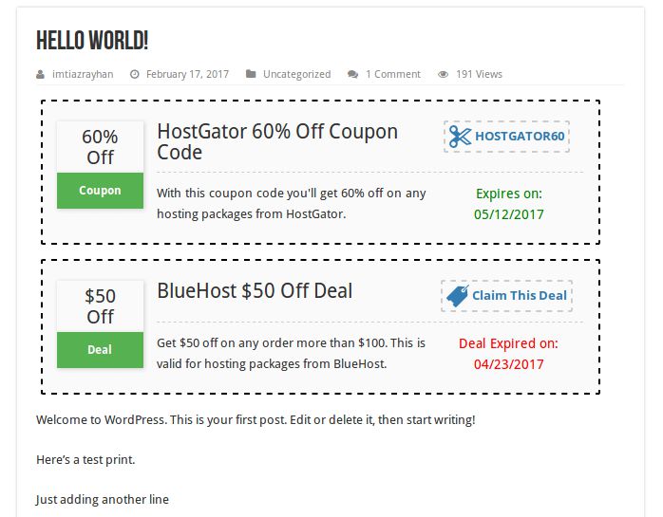
Task: Click the Hello World! post heading
Action: point(92,41)
